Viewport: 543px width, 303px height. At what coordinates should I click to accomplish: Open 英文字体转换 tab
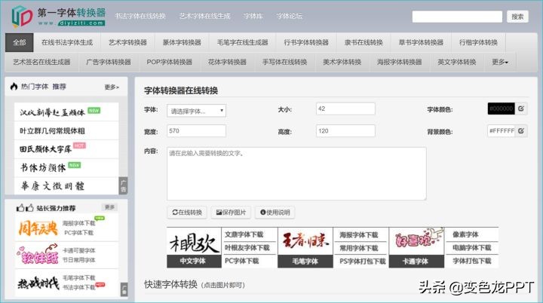click(457, 63)
